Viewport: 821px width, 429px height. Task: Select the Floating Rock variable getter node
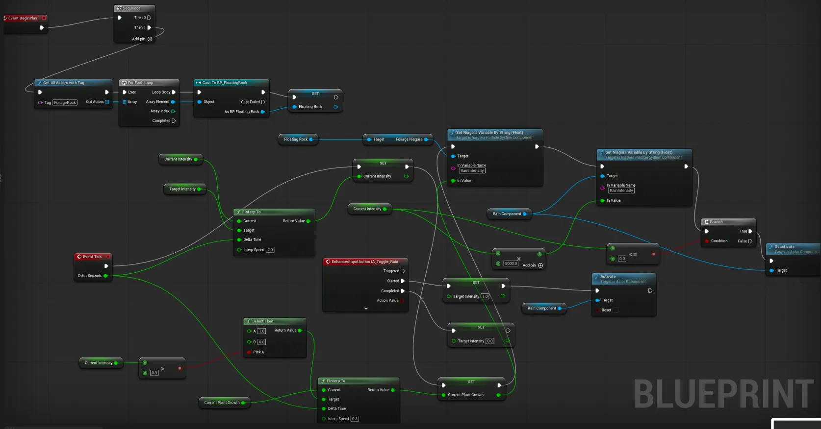pos(298,140)
